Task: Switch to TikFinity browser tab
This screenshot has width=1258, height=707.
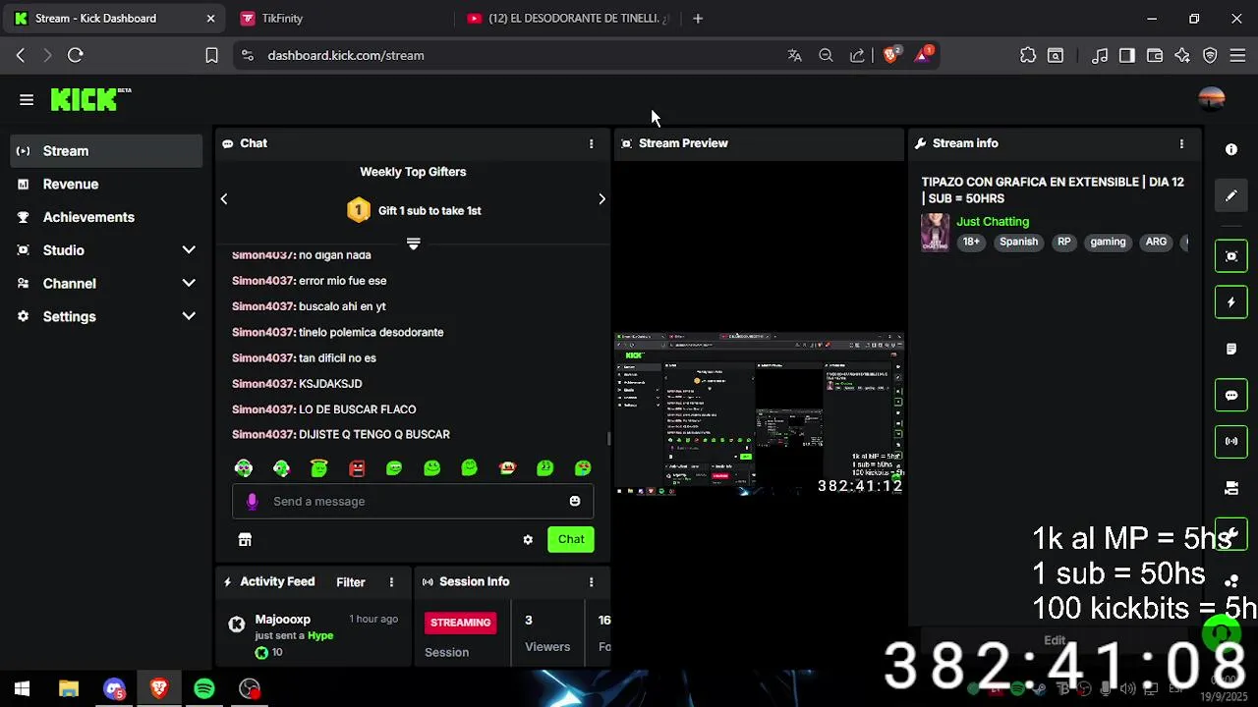Action: (282, 19)
